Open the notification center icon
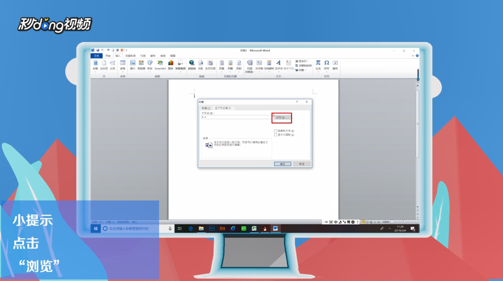 click(413, 229)
